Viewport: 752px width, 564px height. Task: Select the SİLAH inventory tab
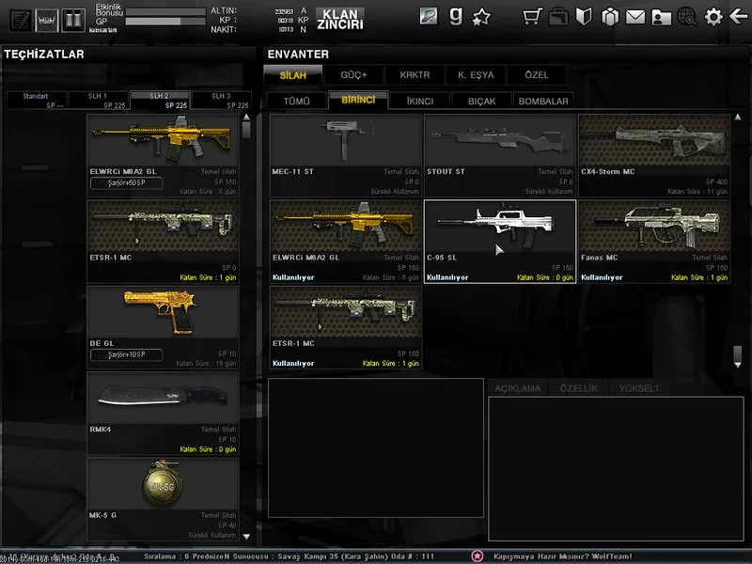(292, 75)
